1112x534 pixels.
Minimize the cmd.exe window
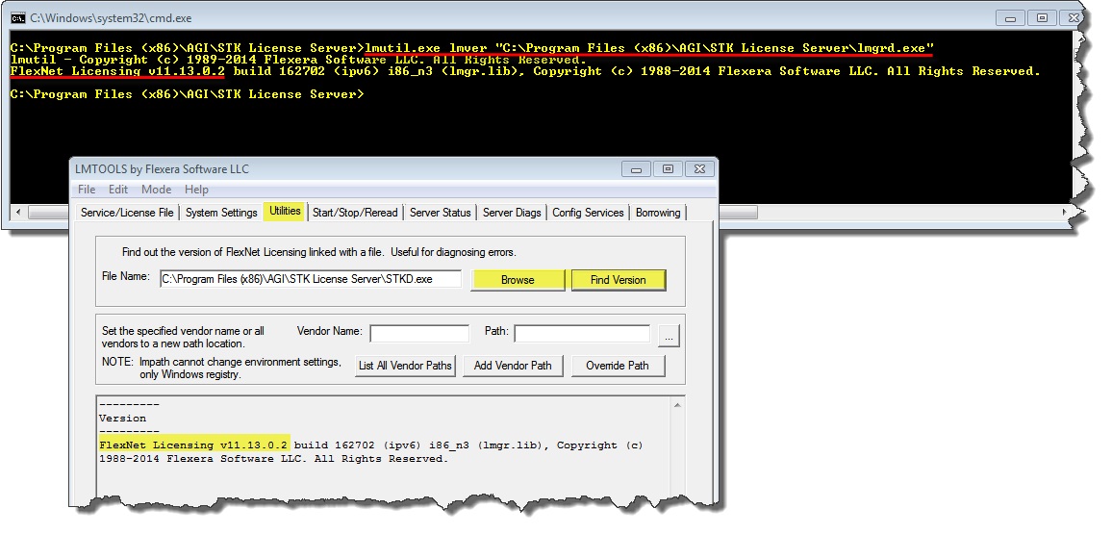pos(1011,18)
